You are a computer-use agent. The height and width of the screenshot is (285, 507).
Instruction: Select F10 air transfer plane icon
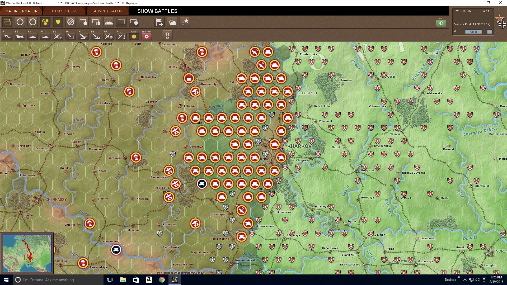[121, 36]
